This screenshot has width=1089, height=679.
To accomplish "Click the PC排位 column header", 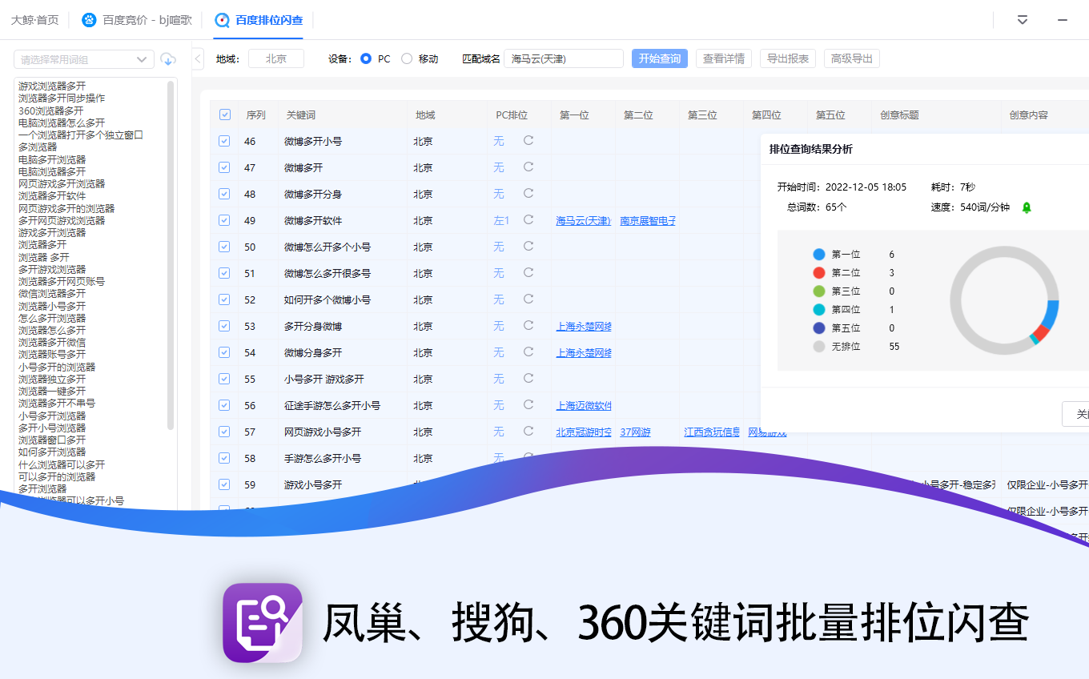I will 512,115.
